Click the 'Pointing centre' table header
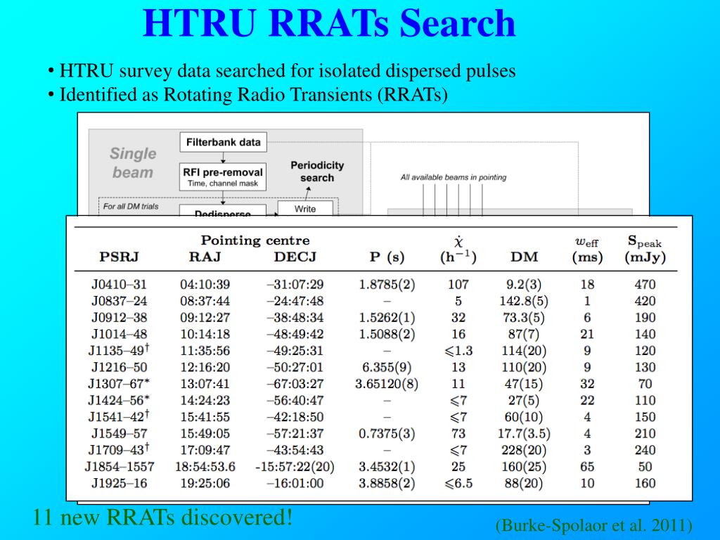720x540 pixels. (x=255, y=240)
